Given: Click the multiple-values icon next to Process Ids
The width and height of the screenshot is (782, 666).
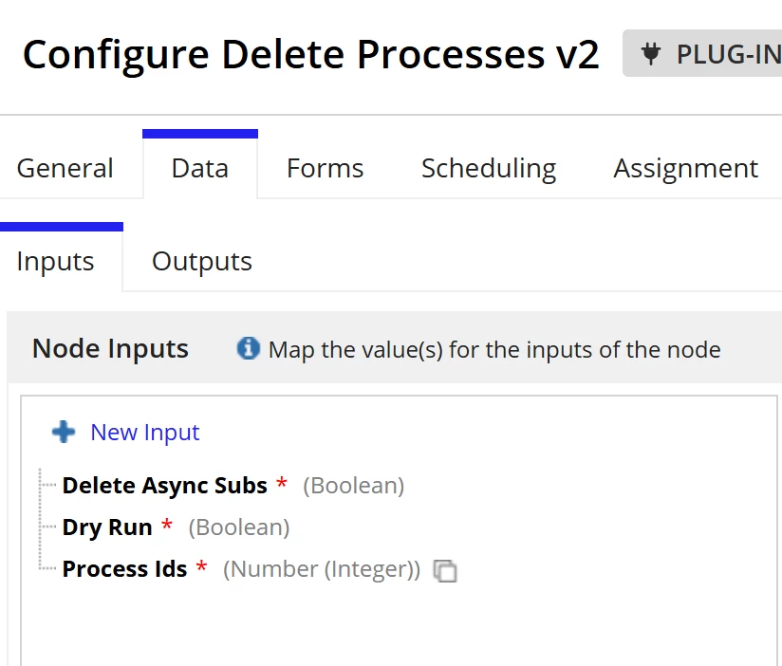Looking at the screenshot, I should tap(445, 570).
